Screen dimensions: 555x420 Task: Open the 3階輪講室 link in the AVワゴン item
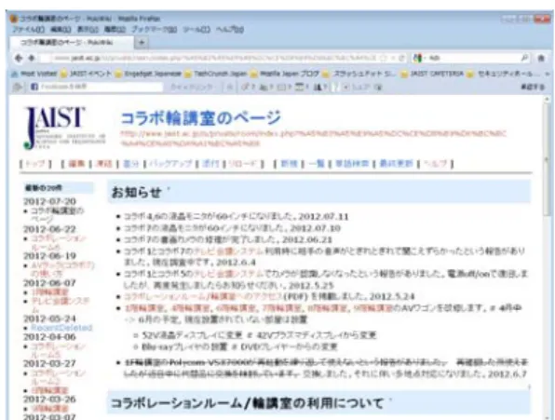coord(144,308)
